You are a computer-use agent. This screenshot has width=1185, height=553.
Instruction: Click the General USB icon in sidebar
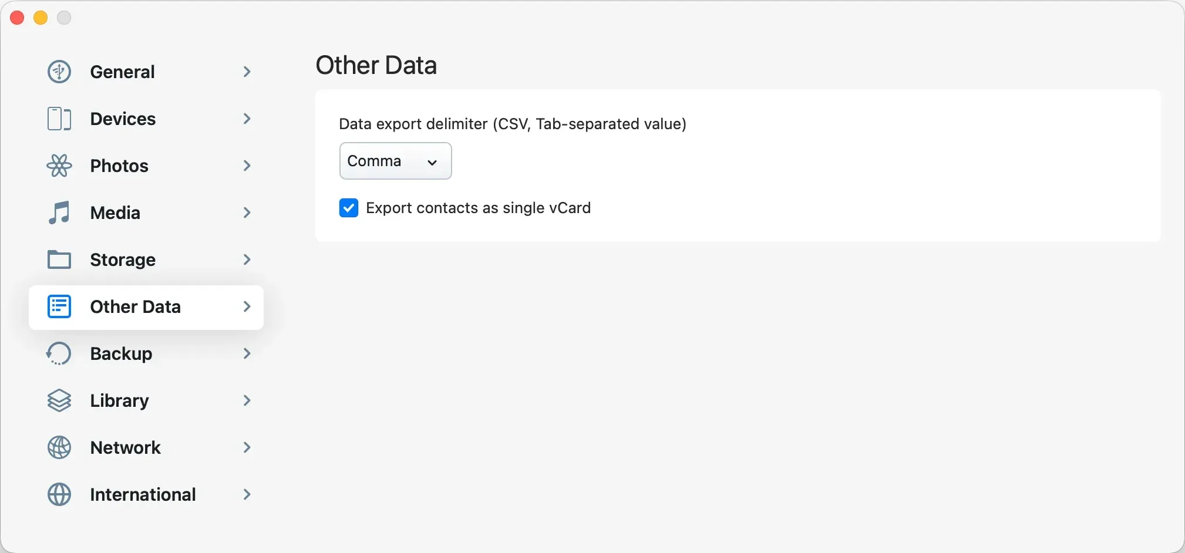(59, 71)
